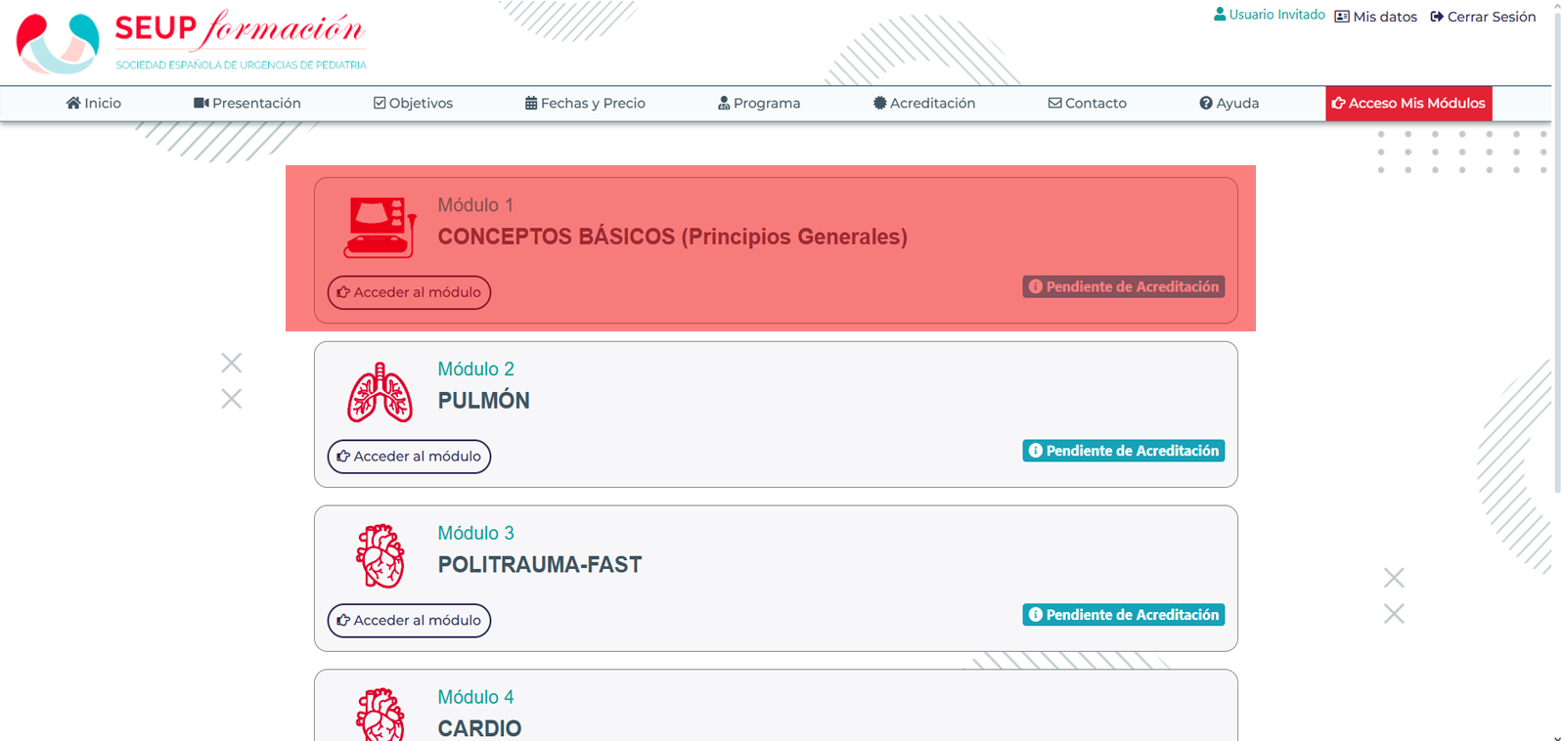1564x741 pixels.
Task: Open Fechas y Precio in navigation
Action: (585, 103)
